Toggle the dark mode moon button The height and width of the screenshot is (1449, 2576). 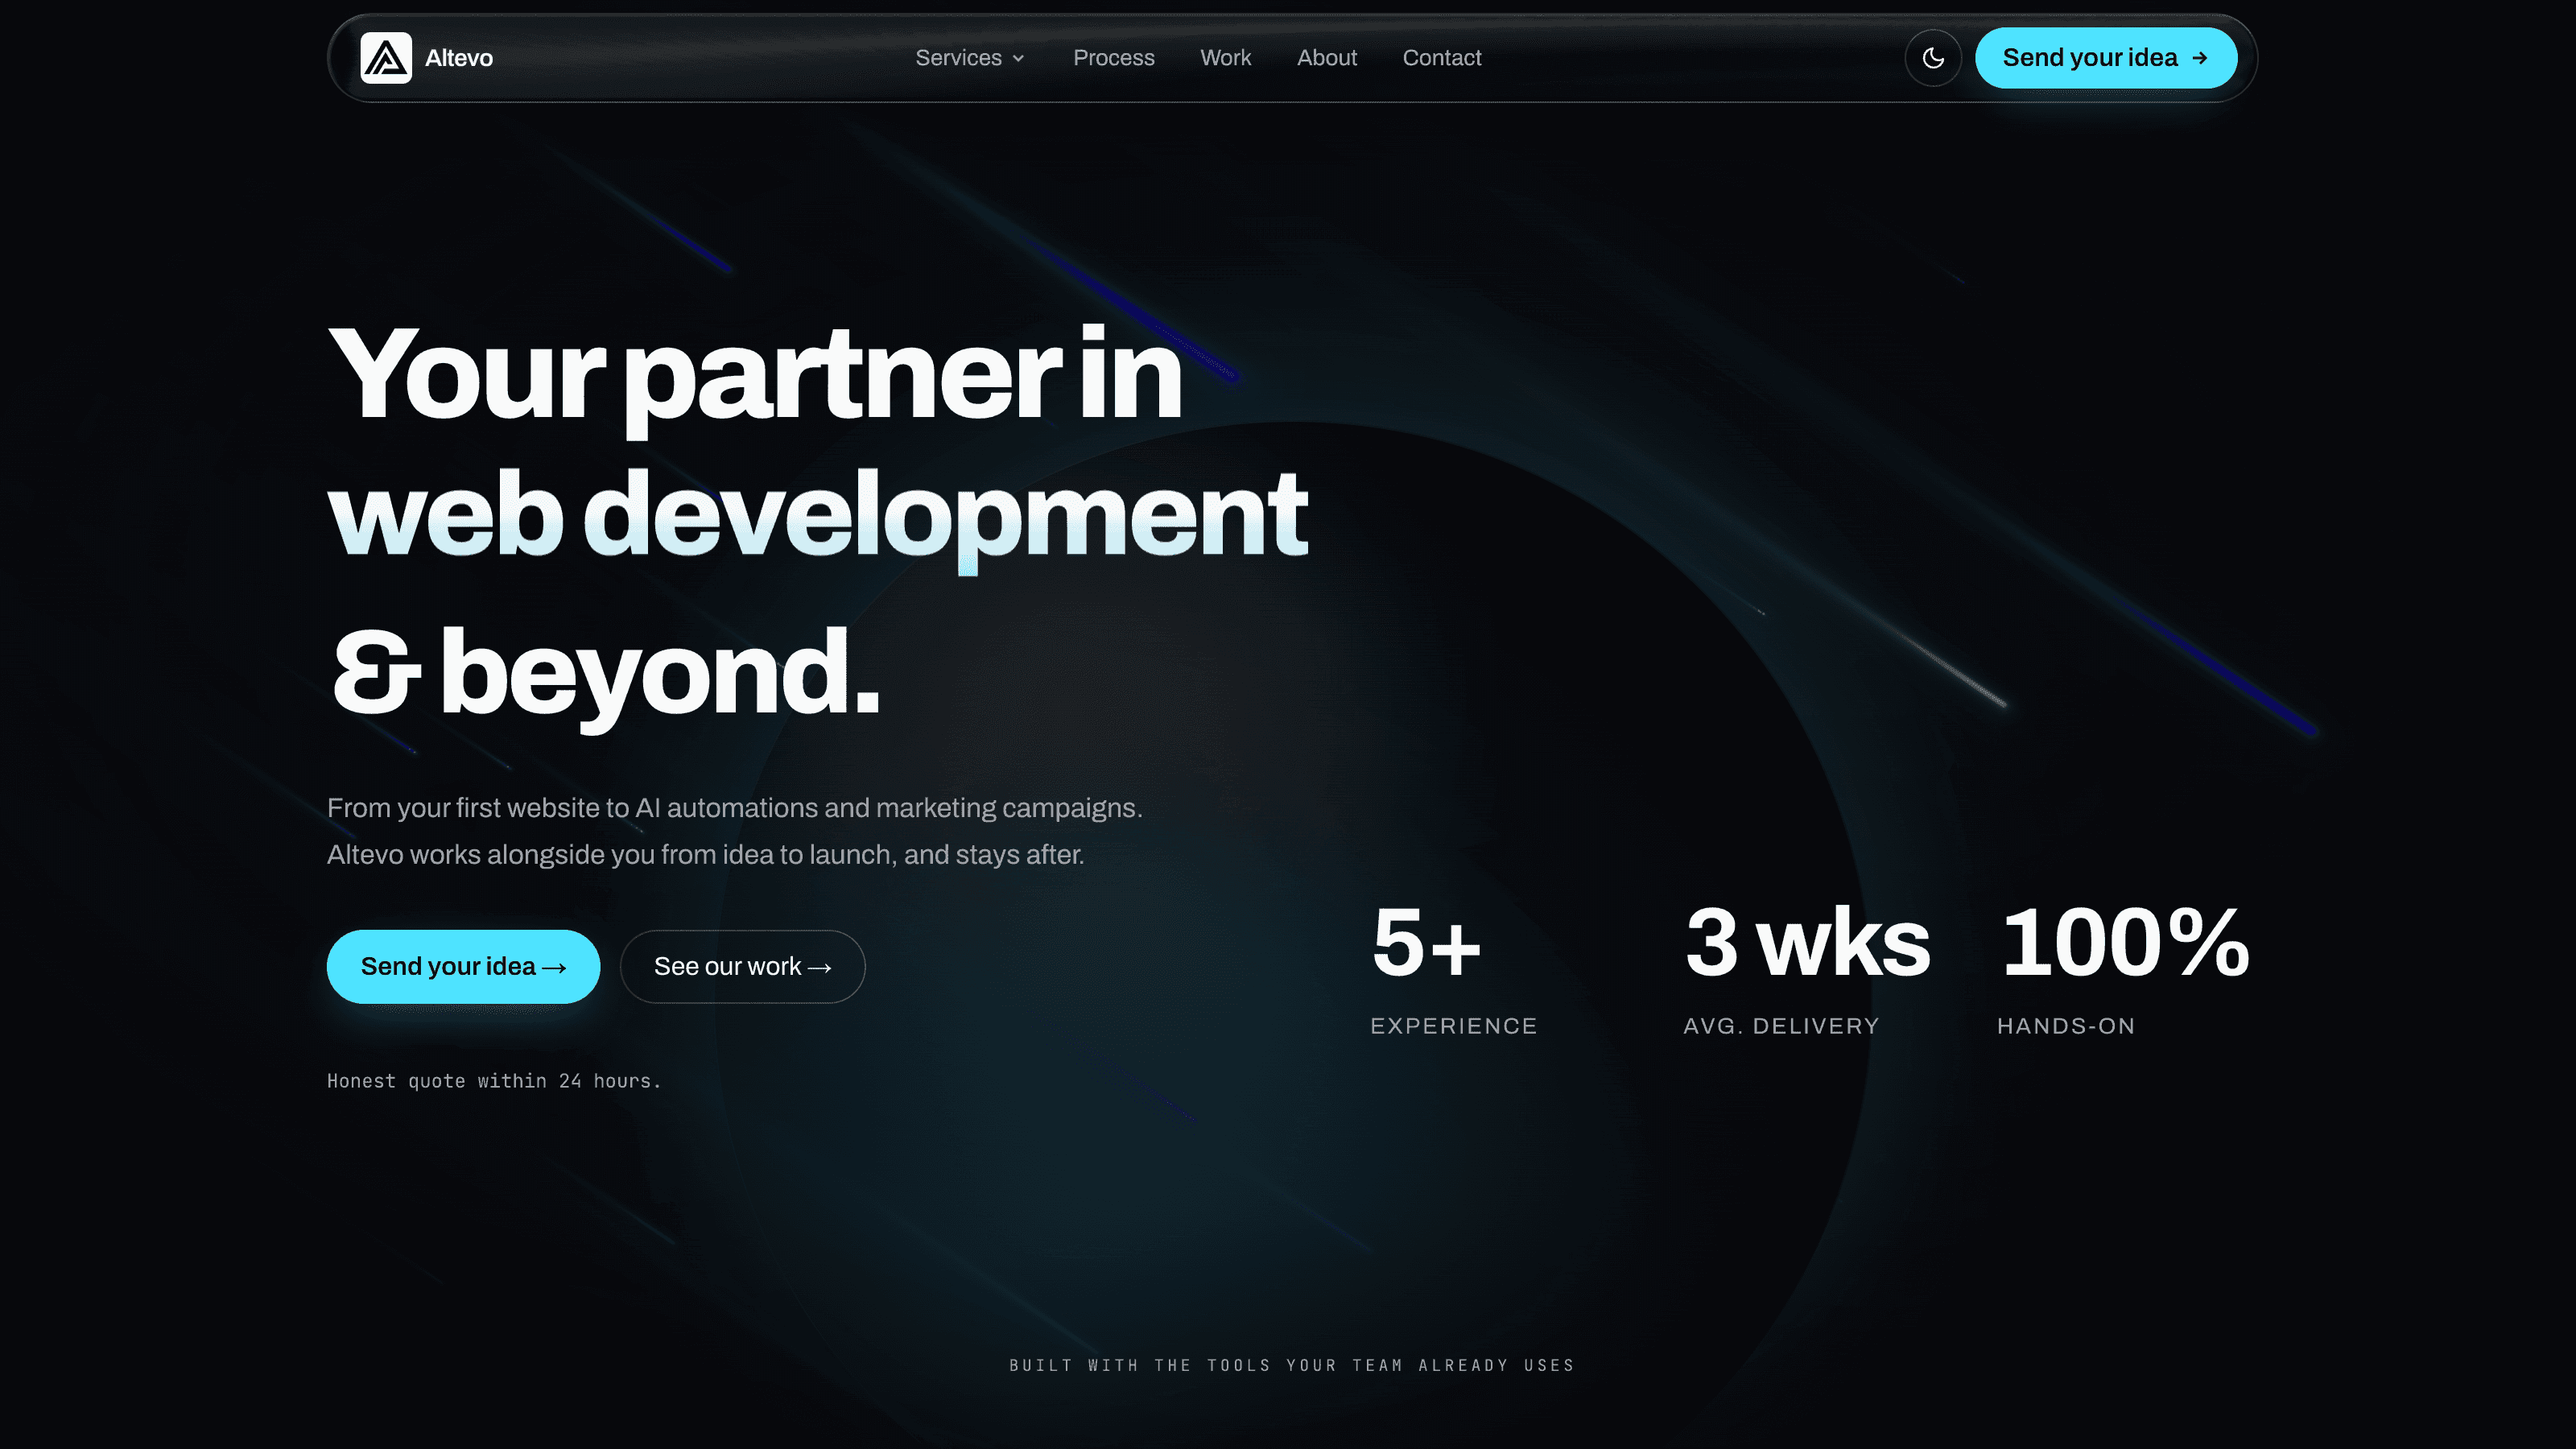coord(1933,58)
